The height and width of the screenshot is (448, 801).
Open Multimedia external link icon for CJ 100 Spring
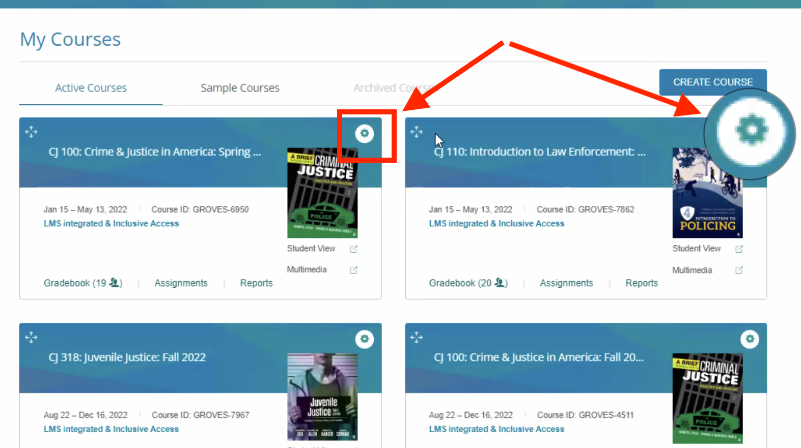click(x=353, y=270)
